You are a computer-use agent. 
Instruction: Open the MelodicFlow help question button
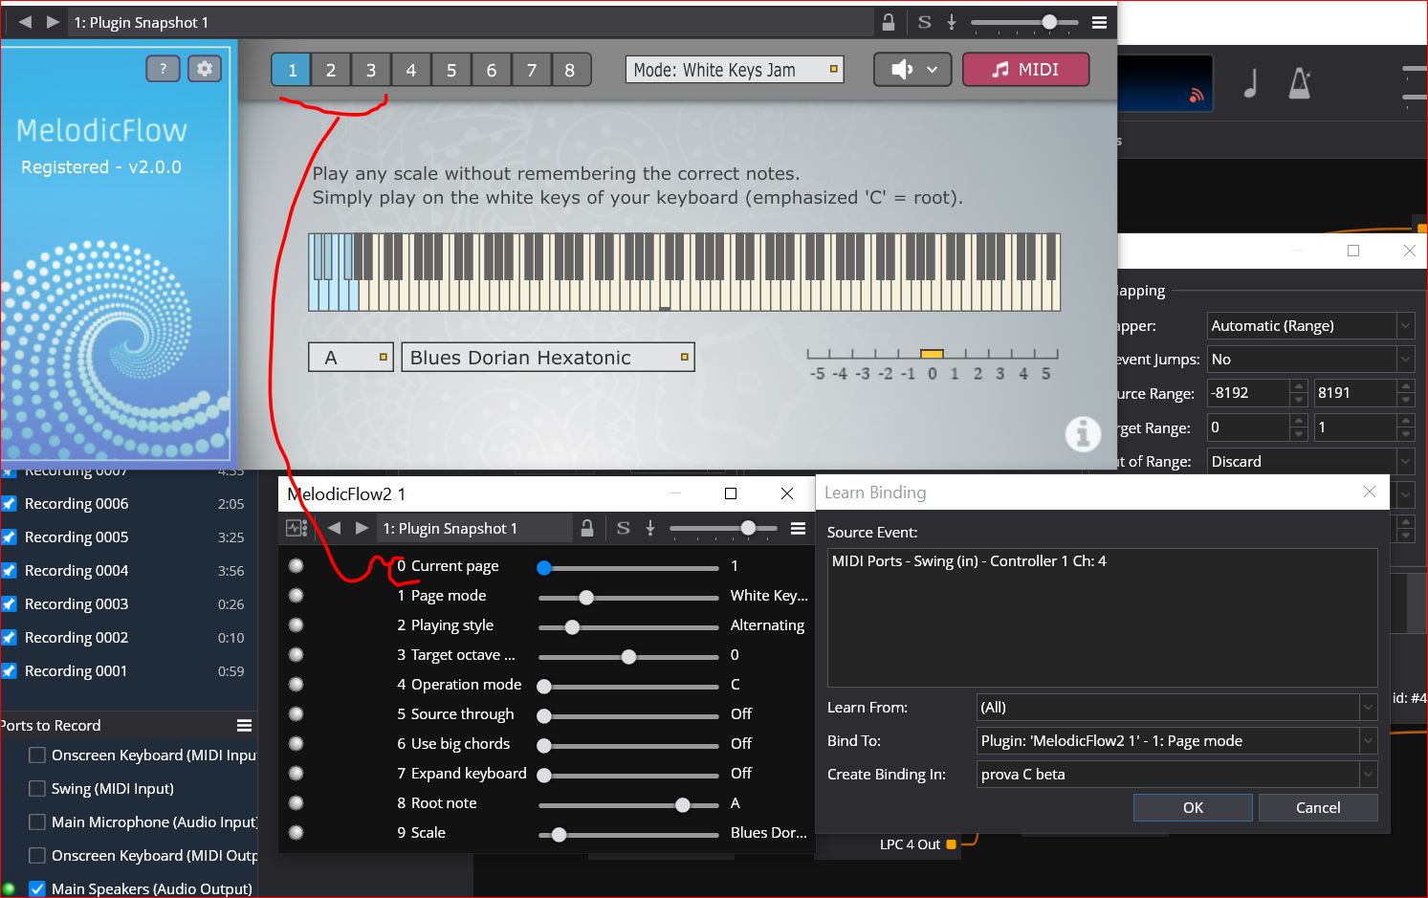[163, 69]
